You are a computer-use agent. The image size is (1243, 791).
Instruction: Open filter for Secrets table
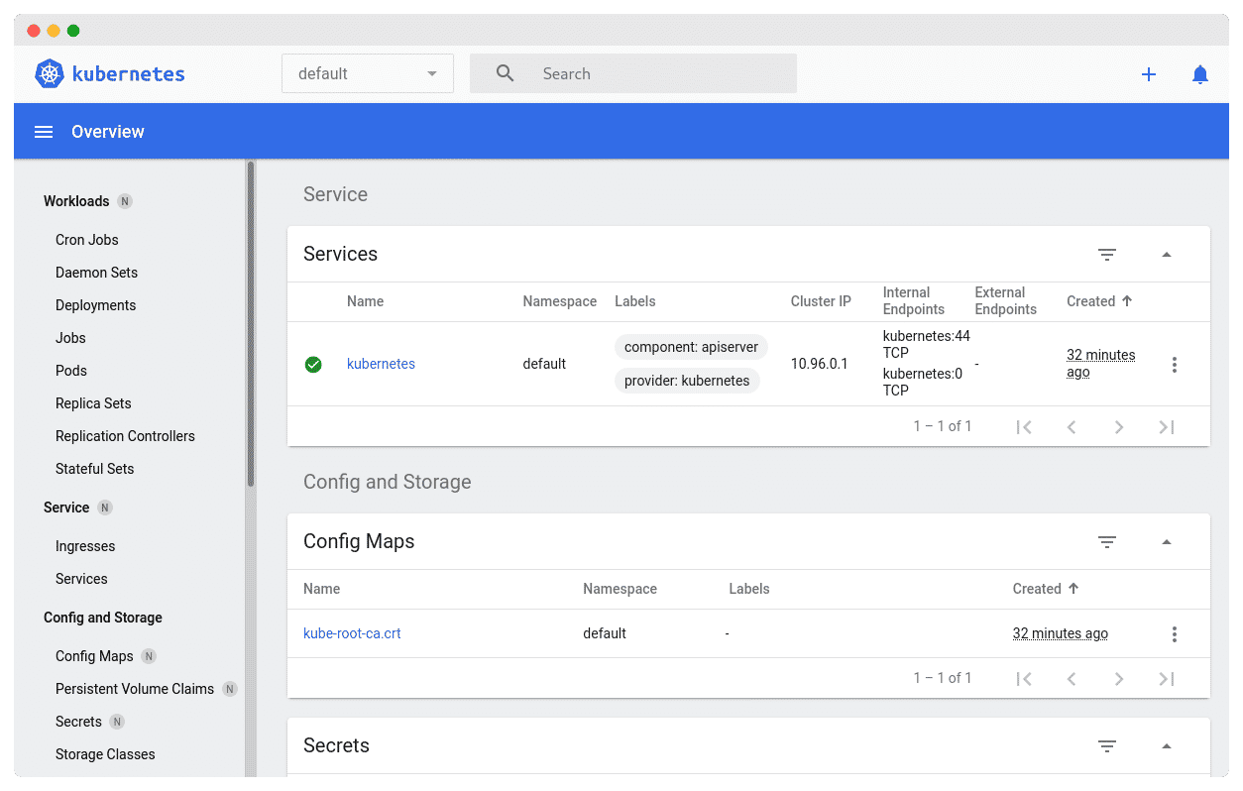point(1107,746)
